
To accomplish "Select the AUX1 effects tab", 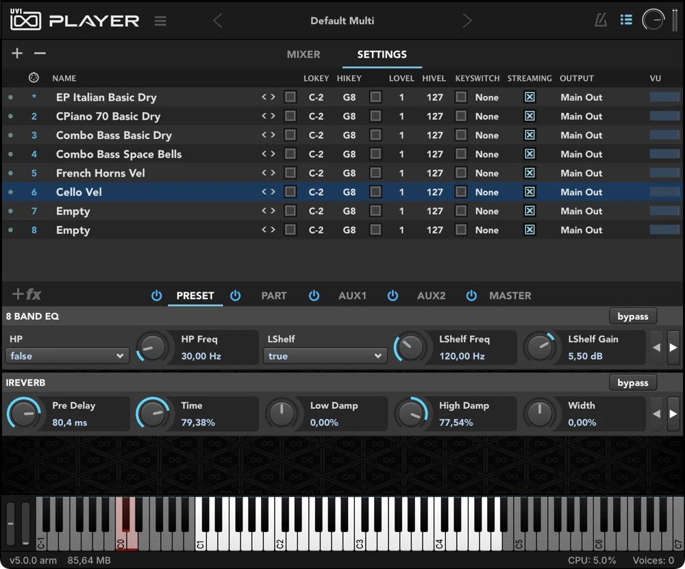I will pos(352,296).
